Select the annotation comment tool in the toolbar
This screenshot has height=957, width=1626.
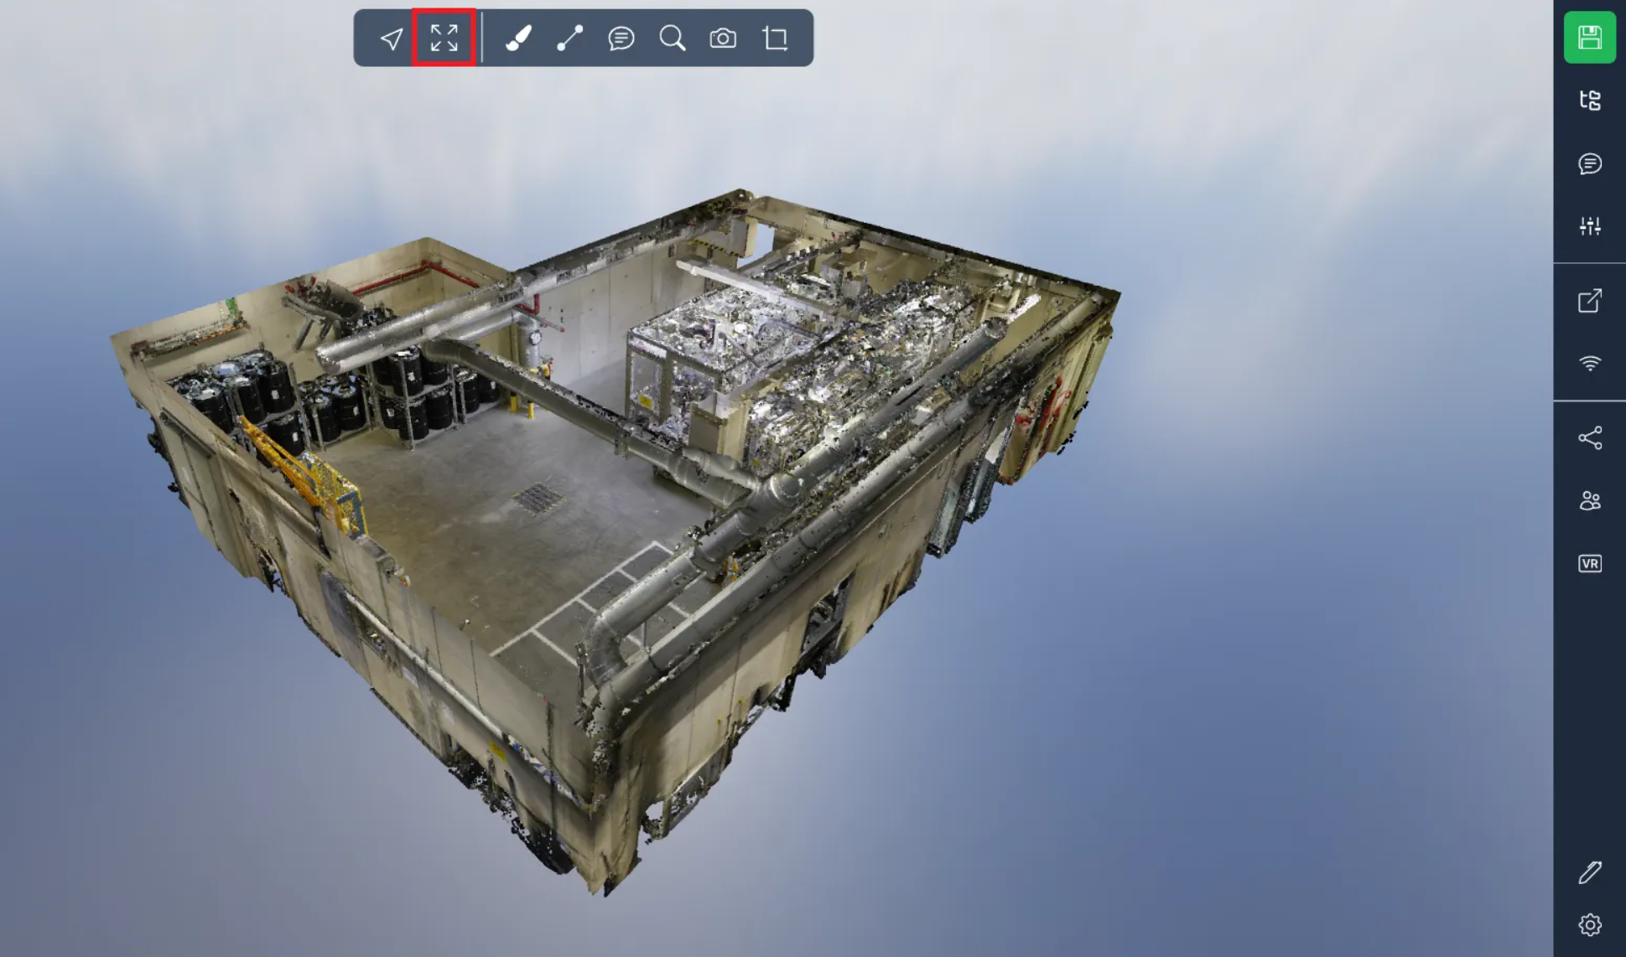621,39
